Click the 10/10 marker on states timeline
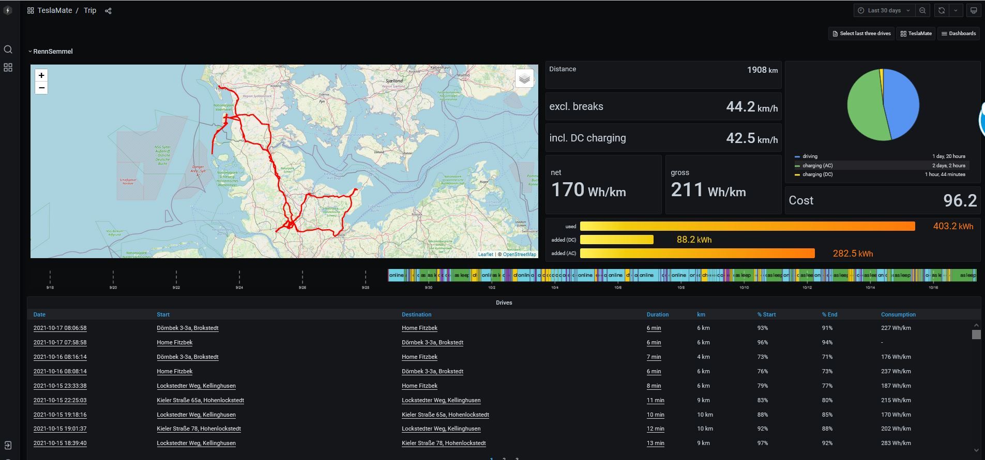The width and height of the screenshot is (985, 460). pos(744,288)
